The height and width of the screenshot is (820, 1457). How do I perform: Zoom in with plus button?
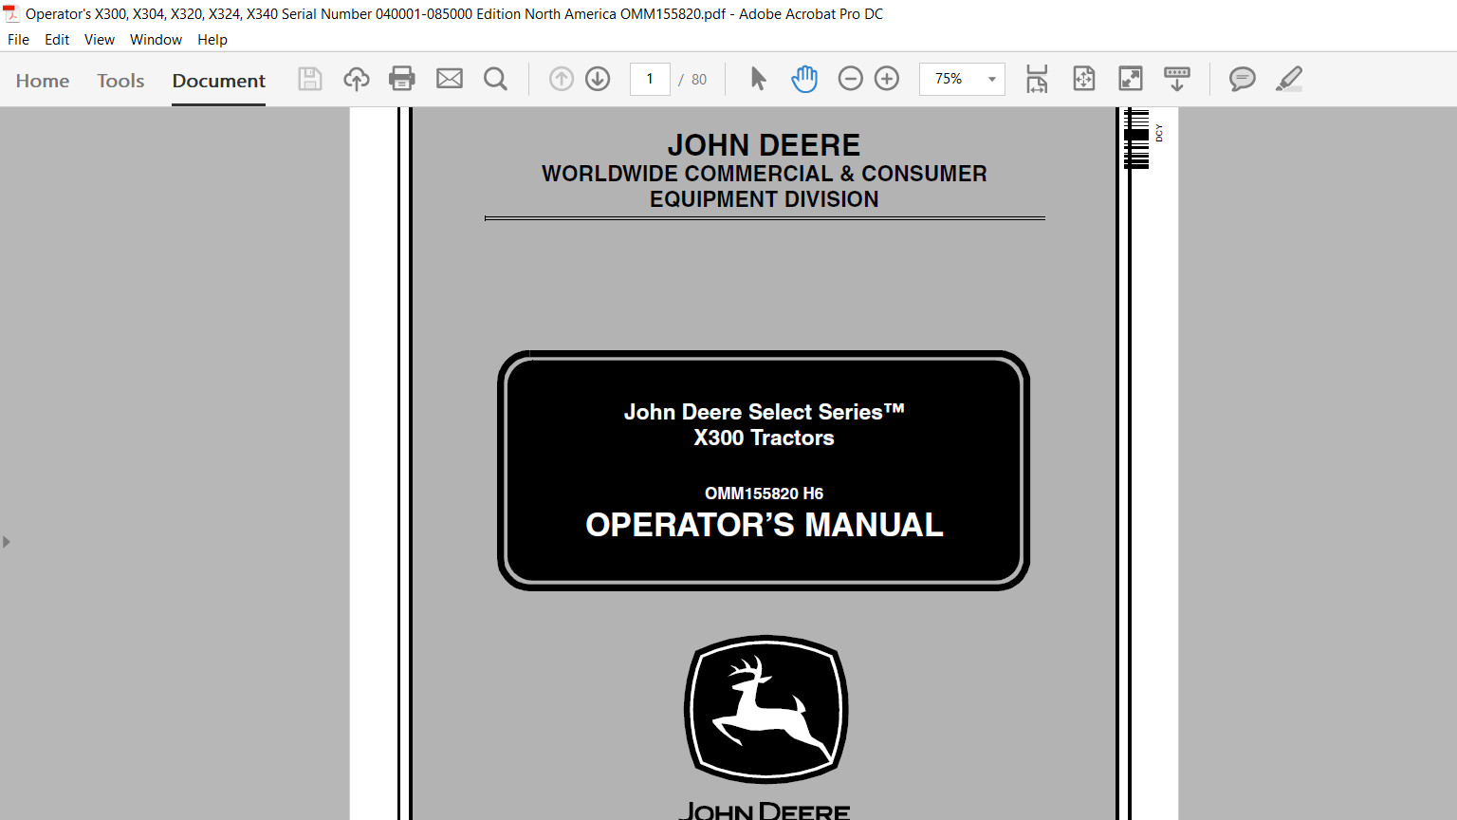(x=887, y=79)
